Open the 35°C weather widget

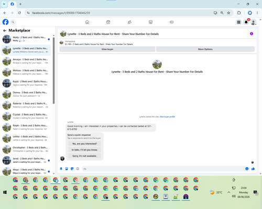click(x=216, y=192)
